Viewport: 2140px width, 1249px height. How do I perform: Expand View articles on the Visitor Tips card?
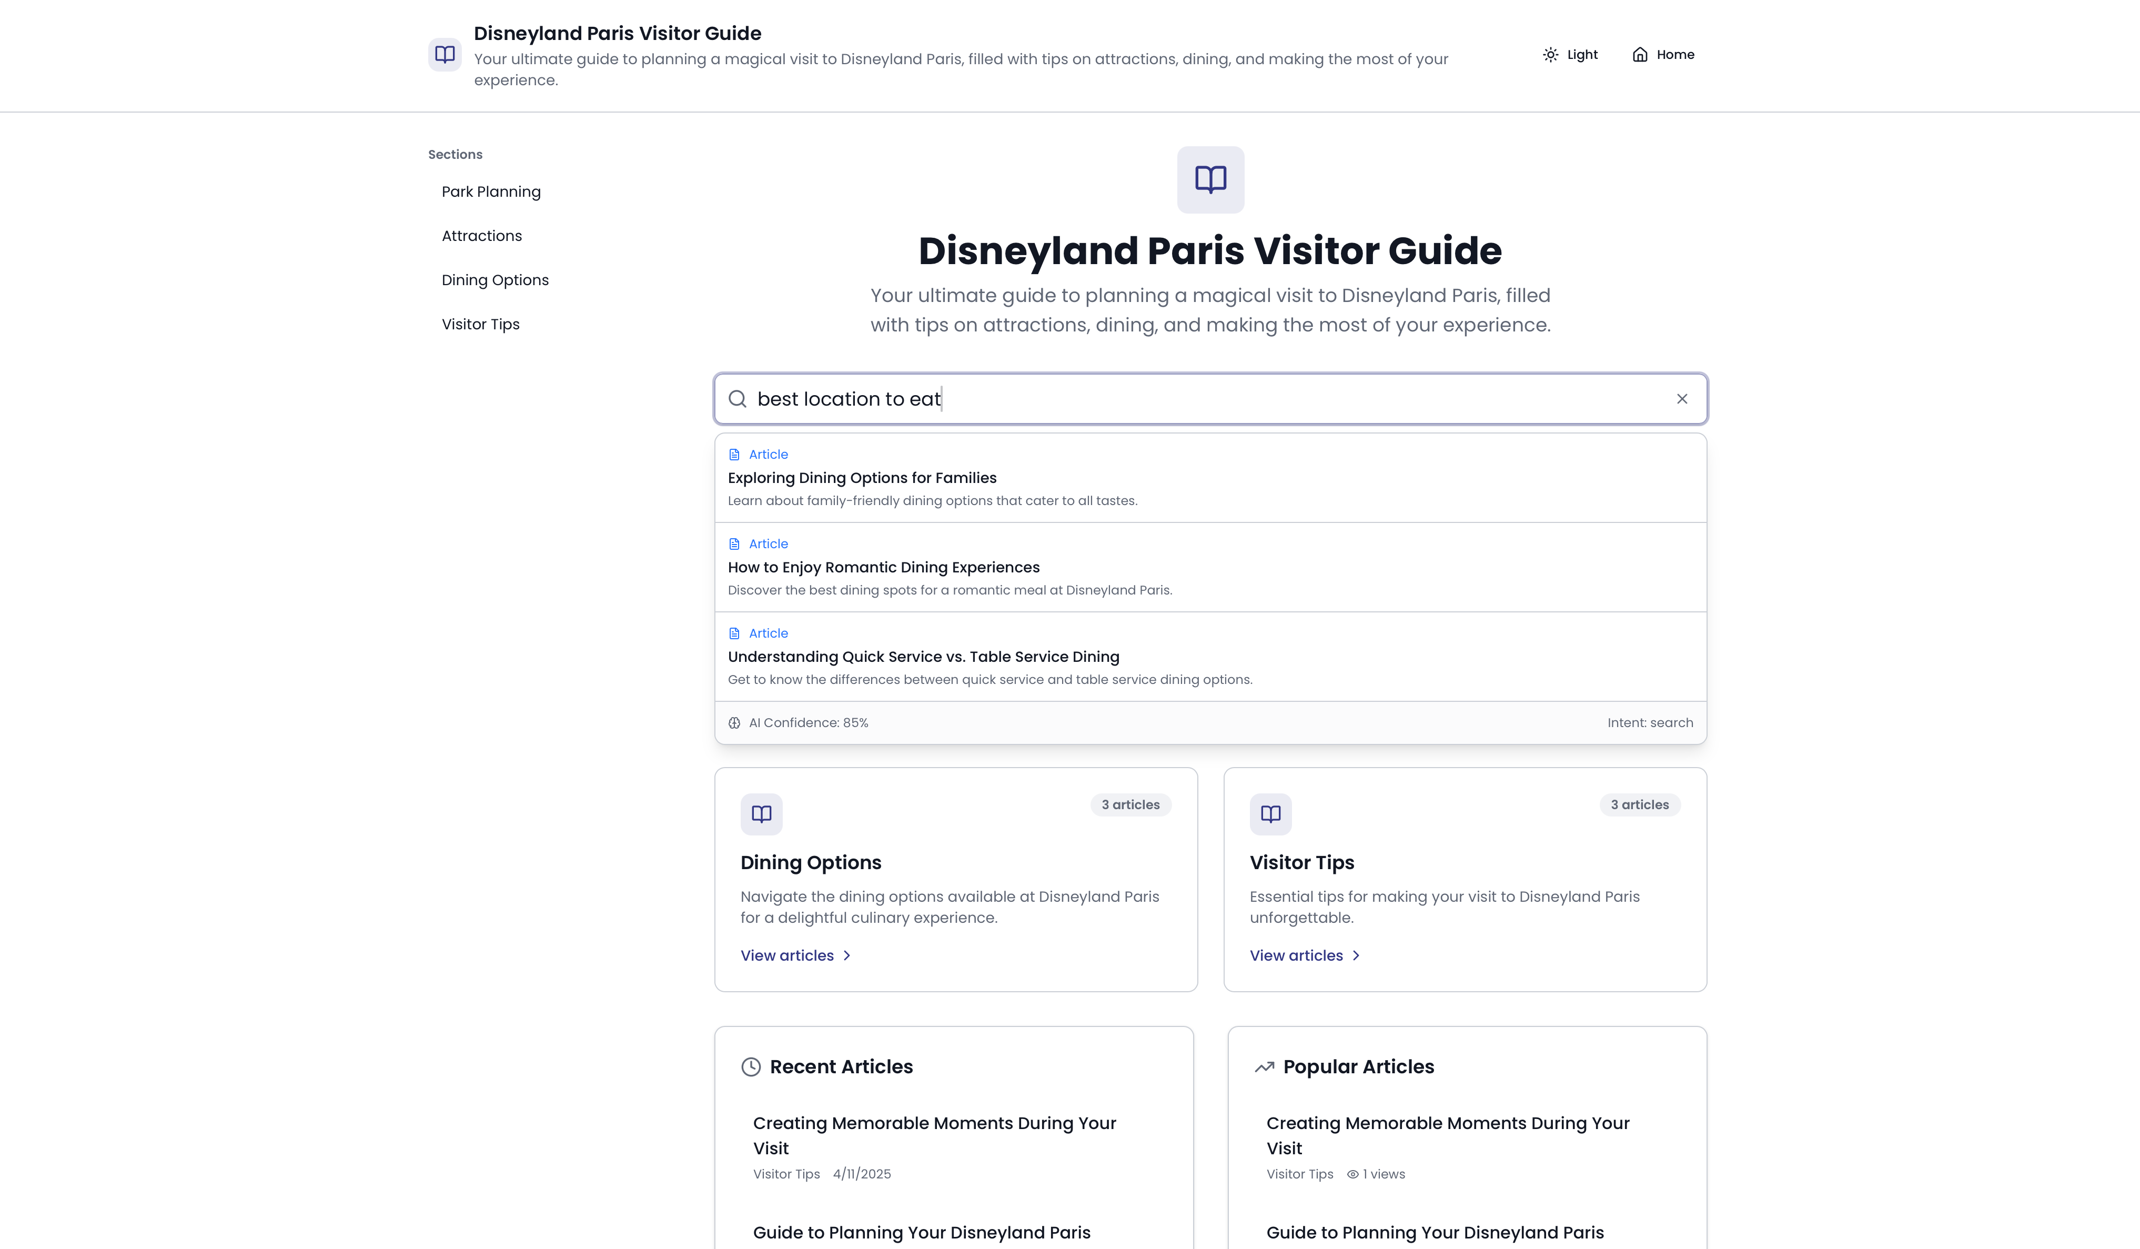(1304, 955)
